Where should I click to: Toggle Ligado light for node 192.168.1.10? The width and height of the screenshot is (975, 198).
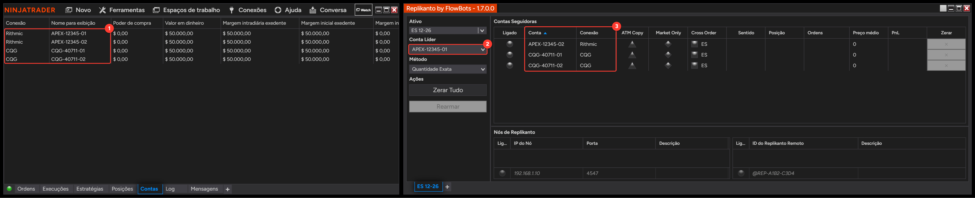[502, 173]
